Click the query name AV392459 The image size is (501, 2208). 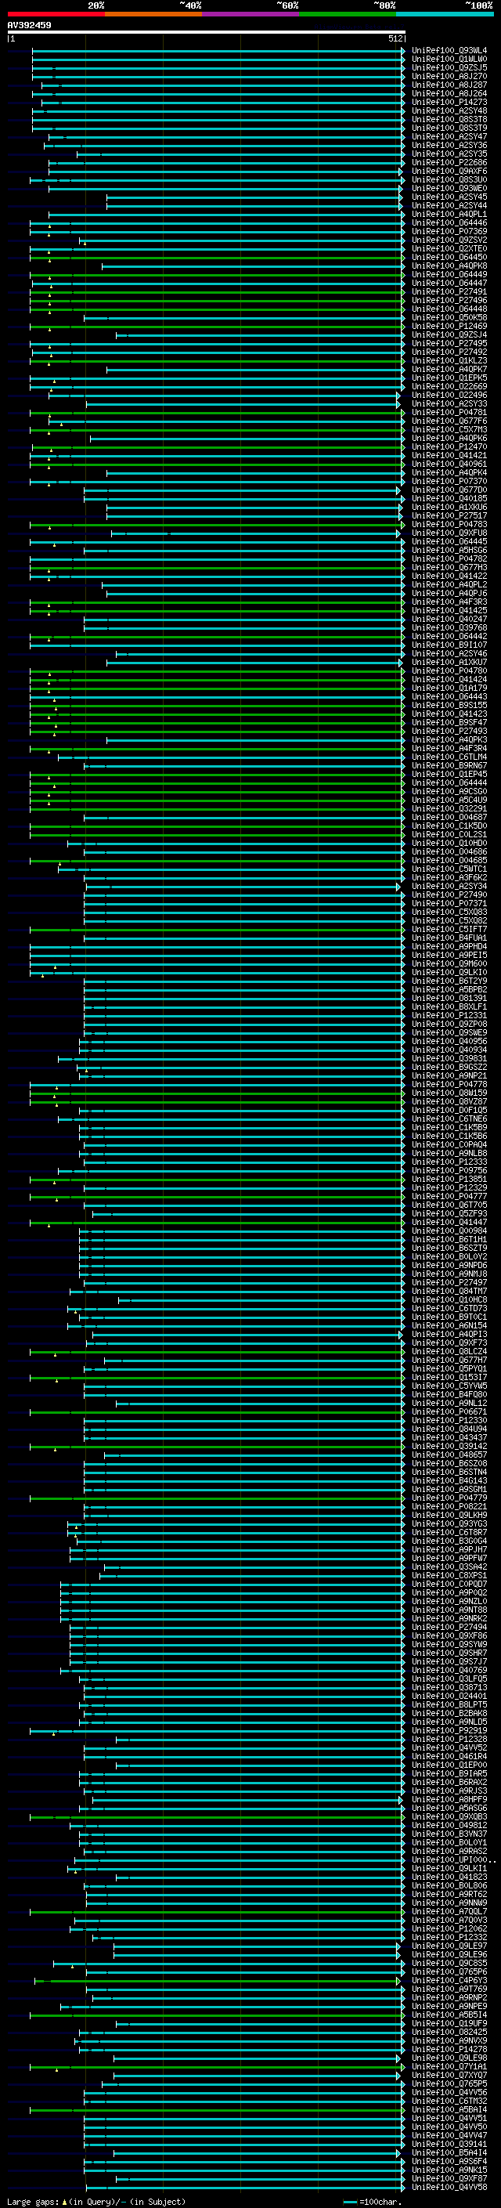coord(29,26)
